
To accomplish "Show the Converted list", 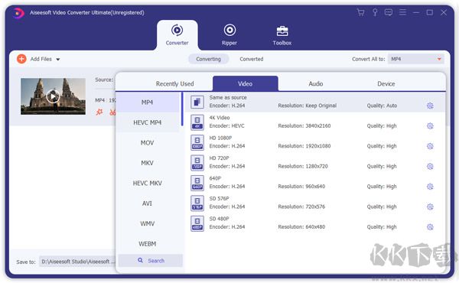I will [x=252, y=59].
